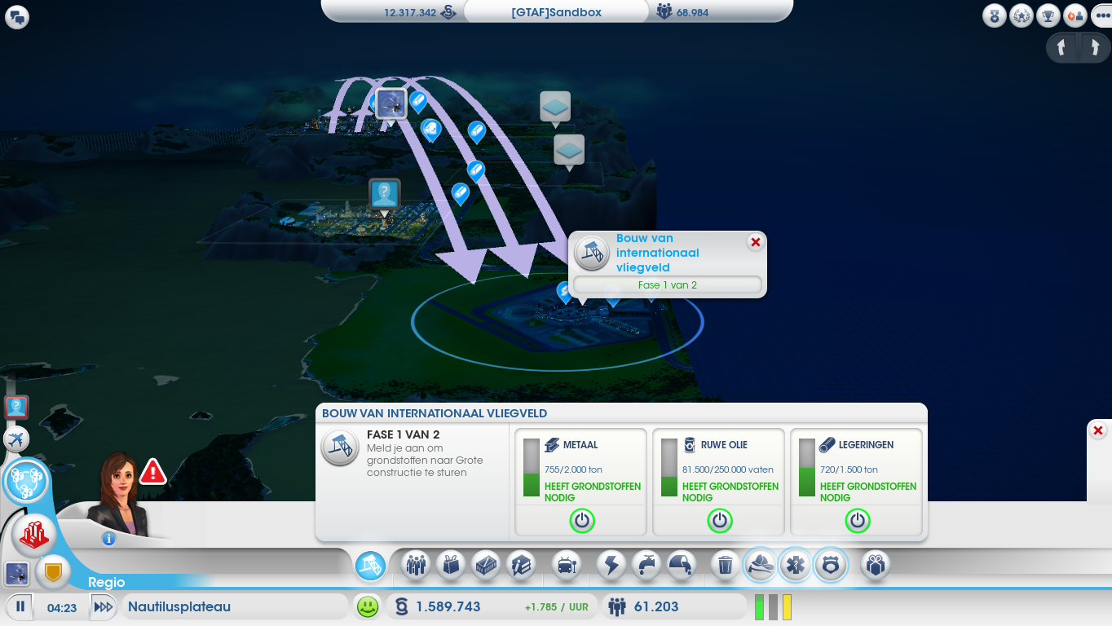Open the population 61.203 panel
The width and height of the screenshot is (1112, 626).
(674, 606)
